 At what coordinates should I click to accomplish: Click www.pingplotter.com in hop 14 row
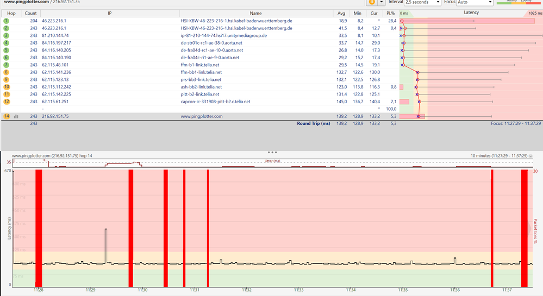click(202, 116)
